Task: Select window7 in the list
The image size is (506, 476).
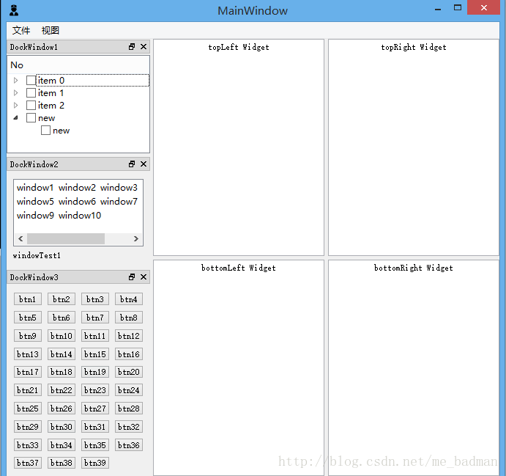Action: [119, 201]
